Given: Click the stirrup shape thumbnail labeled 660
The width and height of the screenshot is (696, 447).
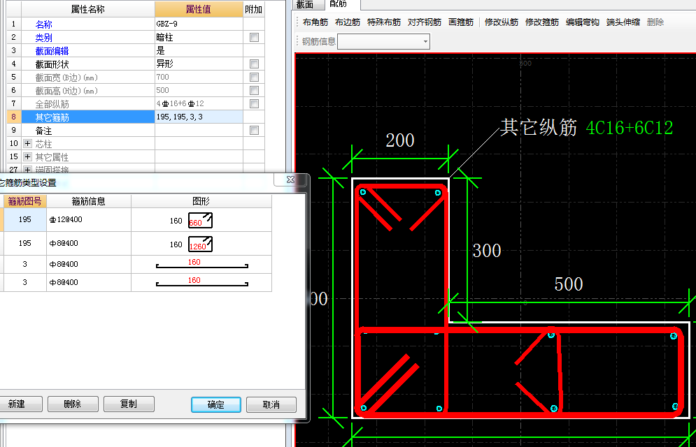Looking at the screenshot, I should pos(200,220).
